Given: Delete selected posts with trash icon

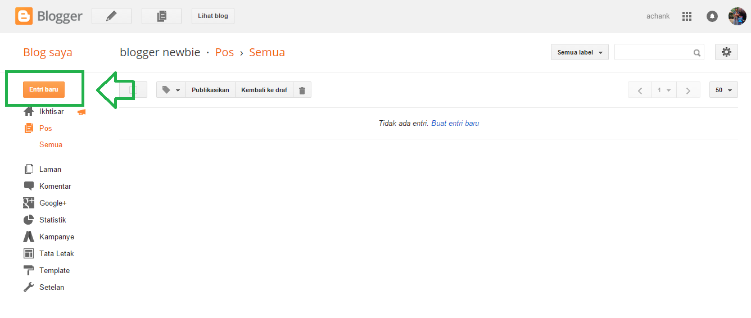Looking at the screenshot, I should click(x=302, y=90).
